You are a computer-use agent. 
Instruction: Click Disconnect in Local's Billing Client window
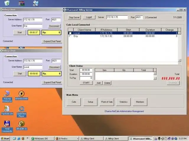tap(54, 67)
